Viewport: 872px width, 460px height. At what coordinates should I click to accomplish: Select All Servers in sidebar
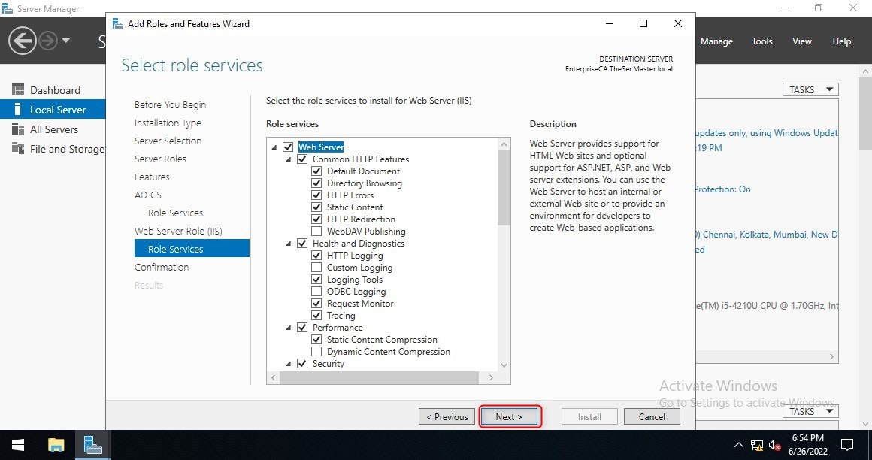pos(53,129)
